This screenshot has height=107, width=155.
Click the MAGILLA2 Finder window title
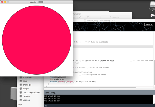tap(77, 14)
